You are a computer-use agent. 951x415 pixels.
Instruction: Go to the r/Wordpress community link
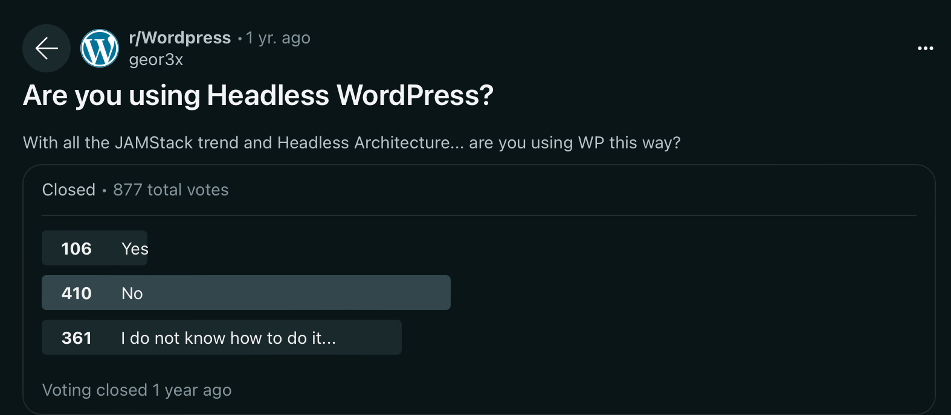[x=179, y=38]
